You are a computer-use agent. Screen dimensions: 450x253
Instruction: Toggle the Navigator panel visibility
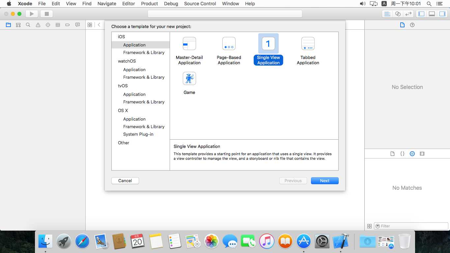pos(421,14)
